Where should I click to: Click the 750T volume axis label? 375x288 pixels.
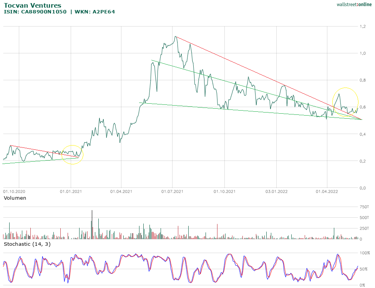365,207
